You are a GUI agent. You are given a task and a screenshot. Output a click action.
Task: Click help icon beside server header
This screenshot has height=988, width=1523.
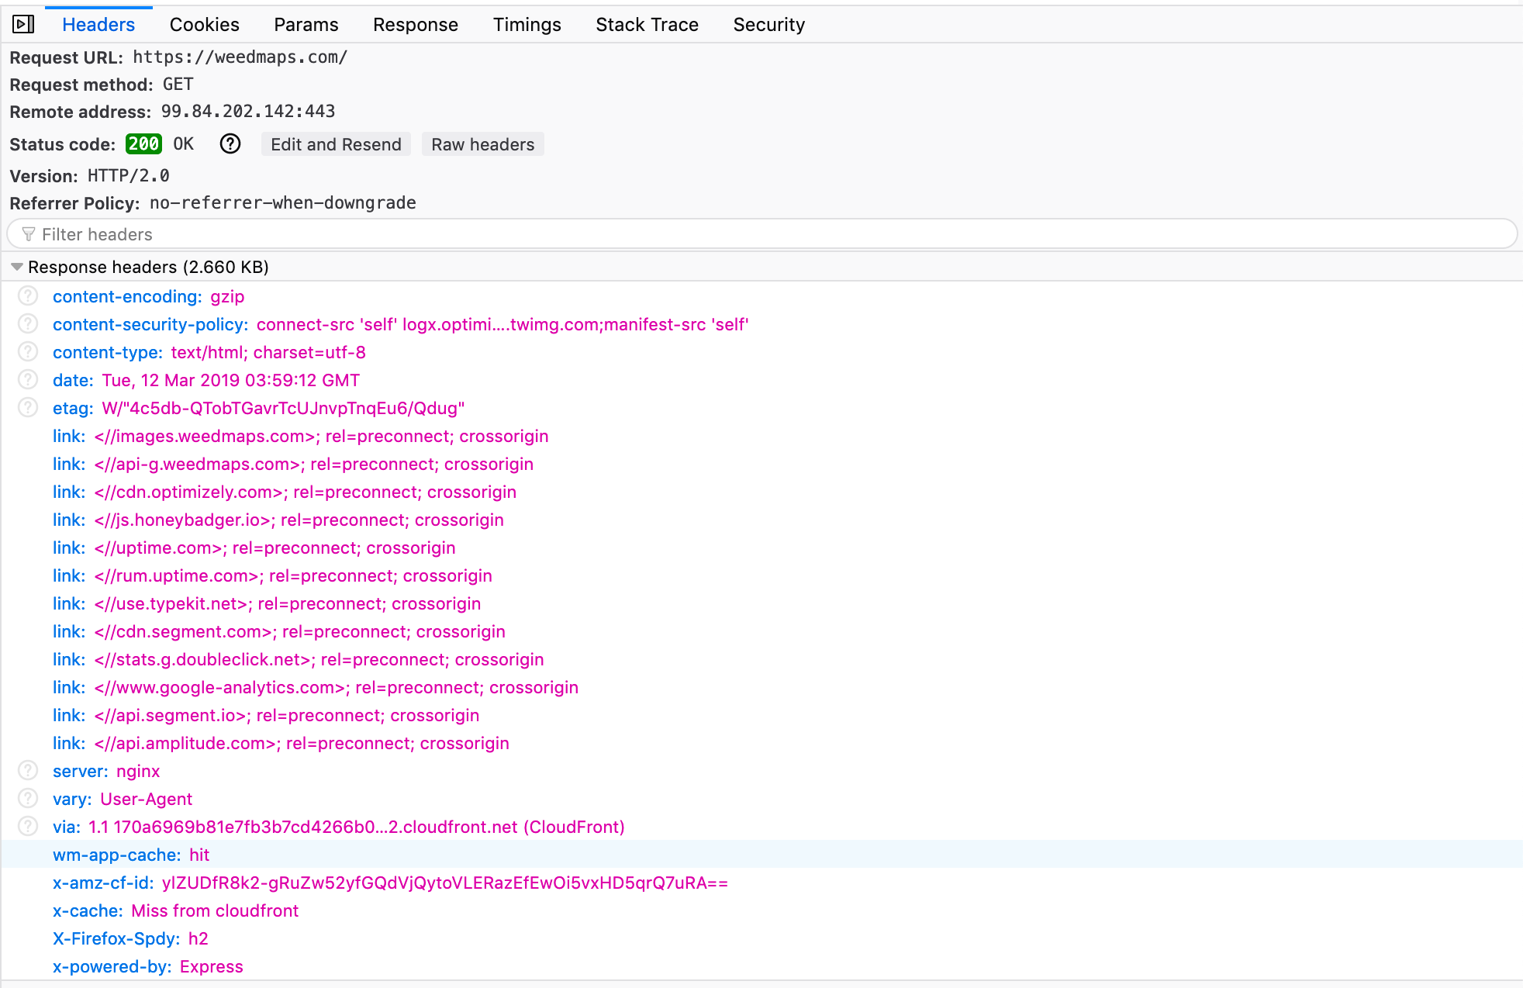pos(28,771)
